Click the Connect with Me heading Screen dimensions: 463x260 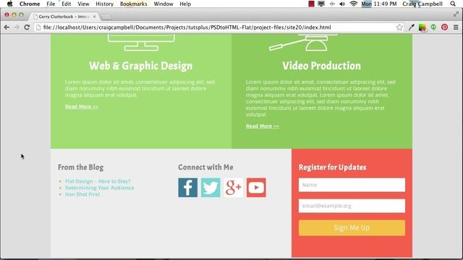coord(205,167)
